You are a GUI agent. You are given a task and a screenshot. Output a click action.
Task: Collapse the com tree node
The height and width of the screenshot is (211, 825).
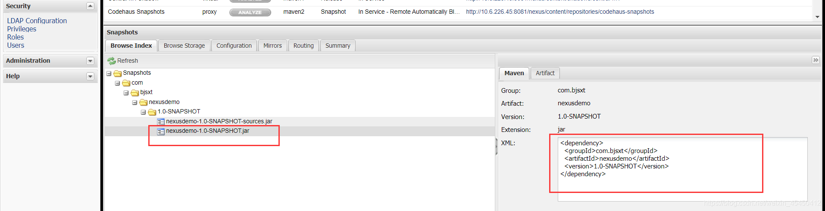[117, 83]
